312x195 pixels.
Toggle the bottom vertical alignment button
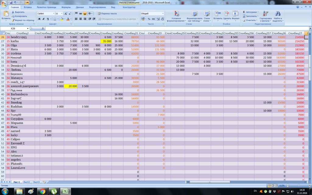[x=85, y=14]
